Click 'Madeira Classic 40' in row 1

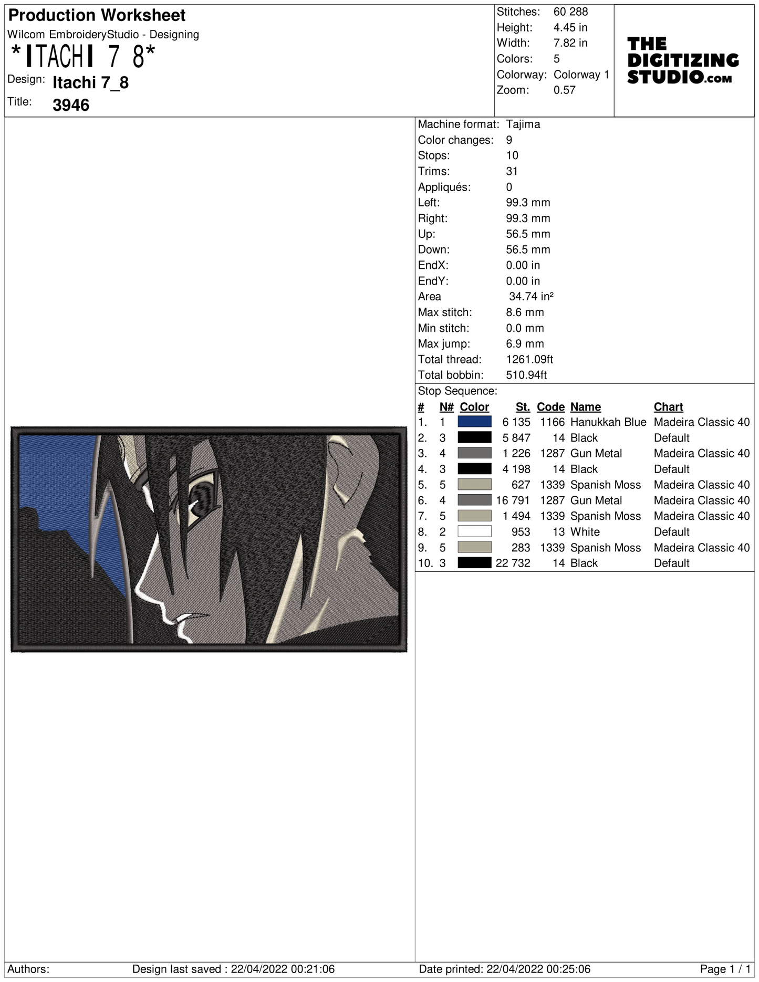point(702,422)
